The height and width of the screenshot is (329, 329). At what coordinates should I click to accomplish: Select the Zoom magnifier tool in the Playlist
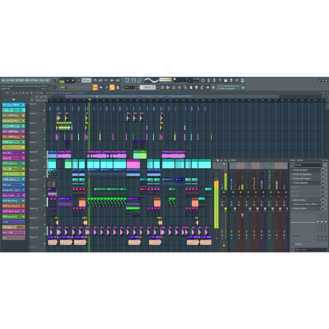38,93
